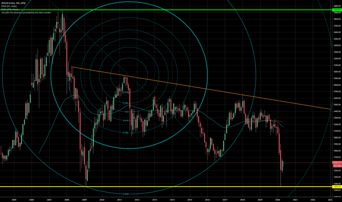This screenshot has width=342, height=202.
Task: Click the 2012 label on time axis
Action: point(137,200)
